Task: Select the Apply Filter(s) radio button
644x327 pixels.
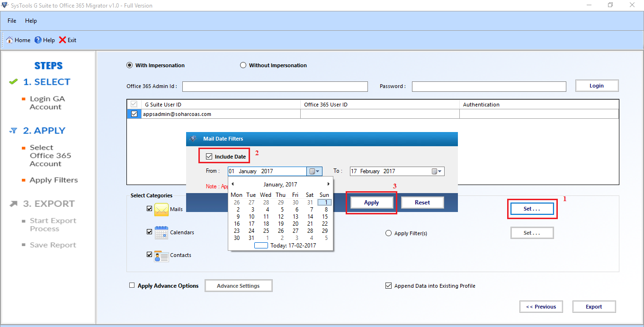Action: pos(389,233)
